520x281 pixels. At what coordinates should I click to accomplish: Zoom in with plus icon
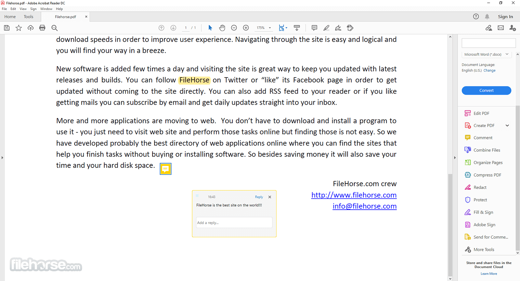[x=246, y=28]
